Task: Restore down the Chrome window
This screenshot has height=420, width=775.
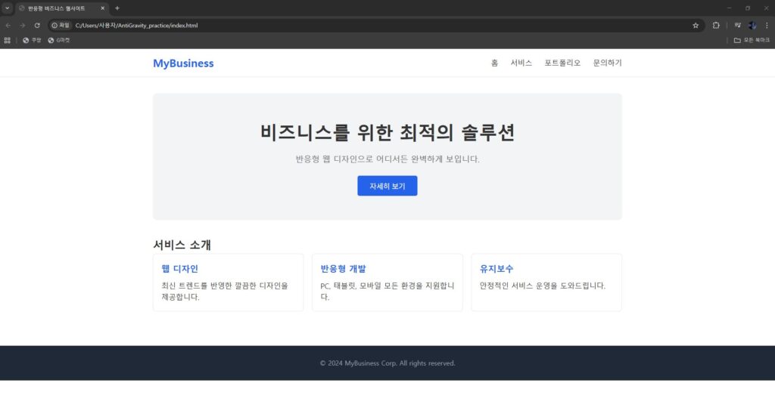Action: click(747, 8)
